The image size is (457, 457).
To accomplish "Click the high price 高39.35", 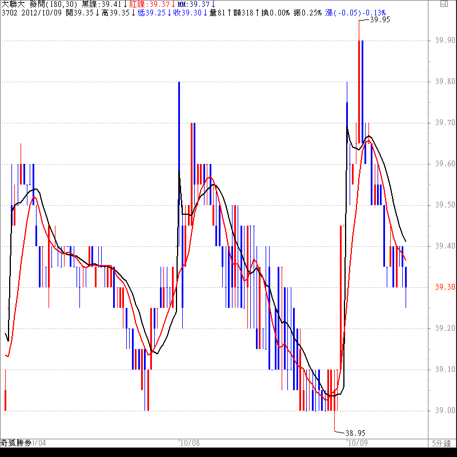I will (118, 13).
